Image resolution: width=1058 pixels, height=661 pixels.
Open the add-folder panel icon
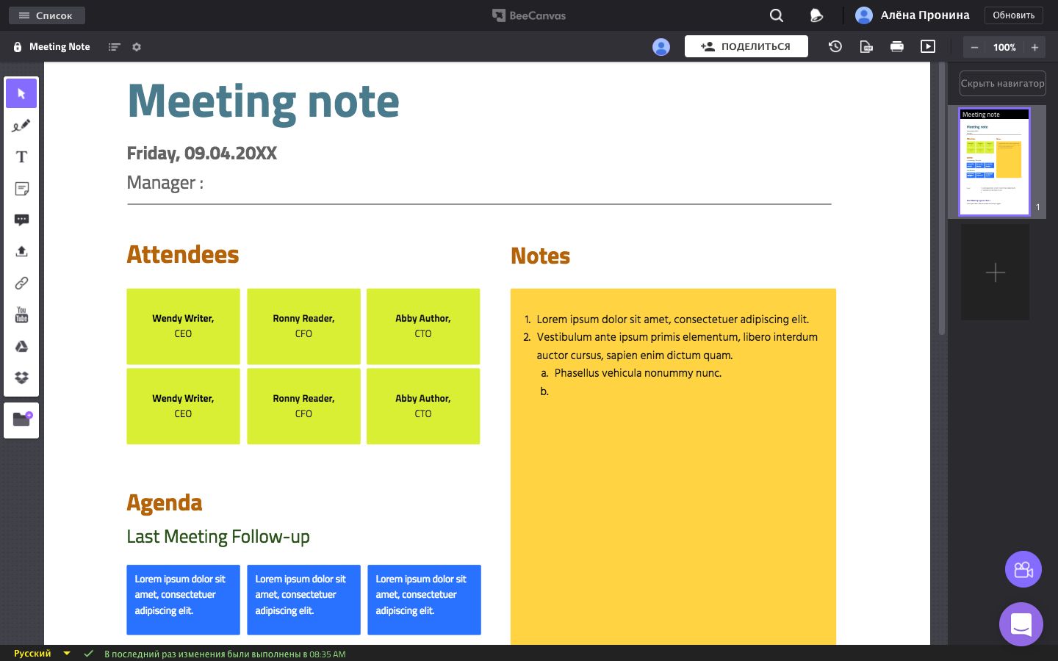tap(22, 419)
